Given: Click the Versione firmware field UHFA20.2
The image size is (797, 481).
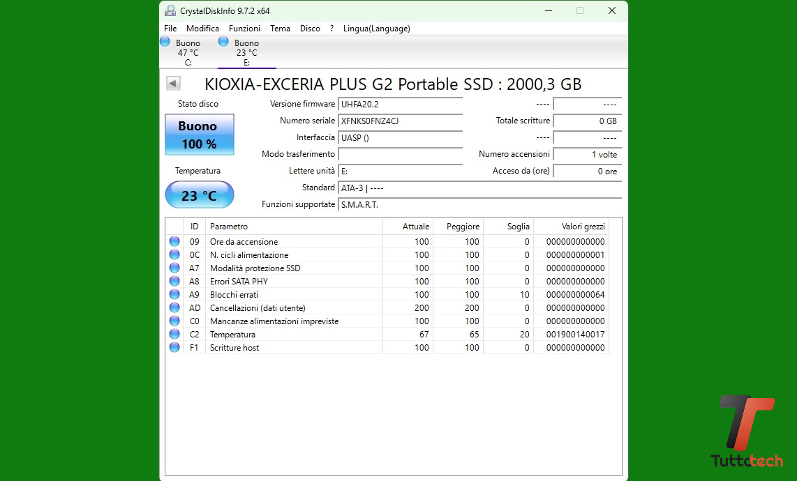Looking at the screenshot, I should [x=400, y=104].
